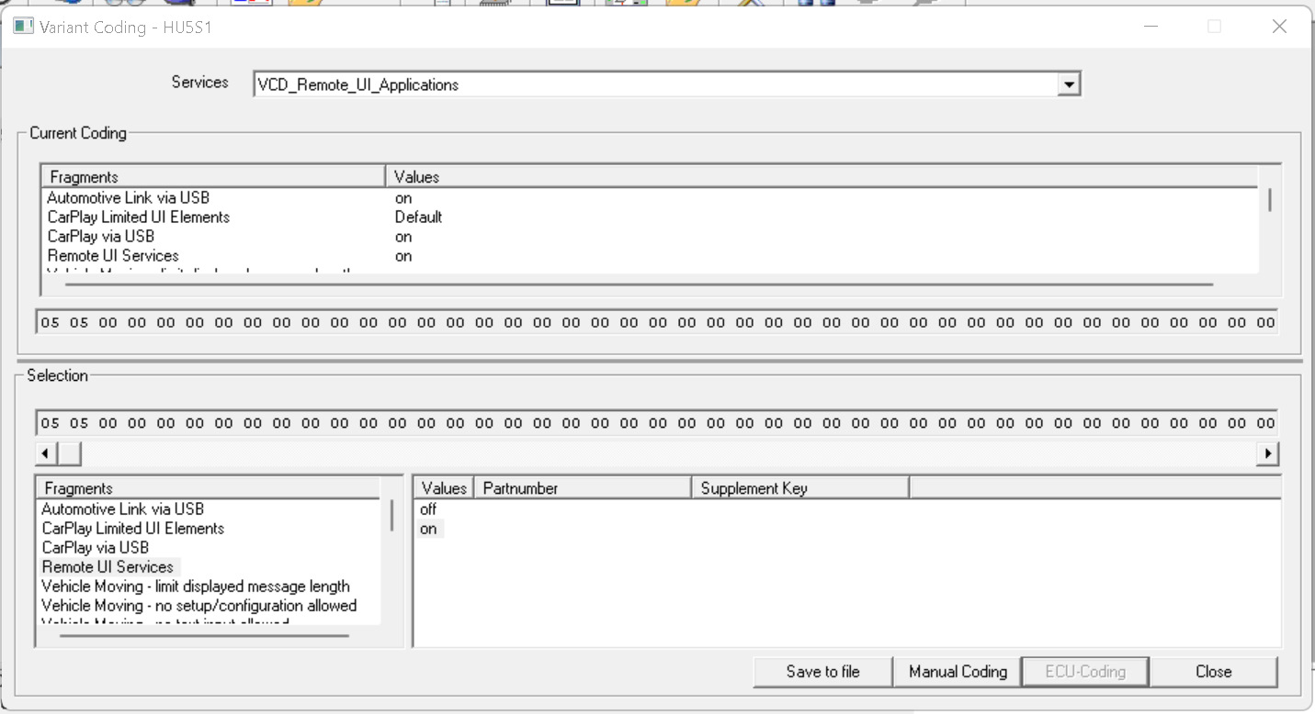1315x714 pixels.
Task: Open Manual Coding
Action: pyautogui.click(x=958, y=672)
